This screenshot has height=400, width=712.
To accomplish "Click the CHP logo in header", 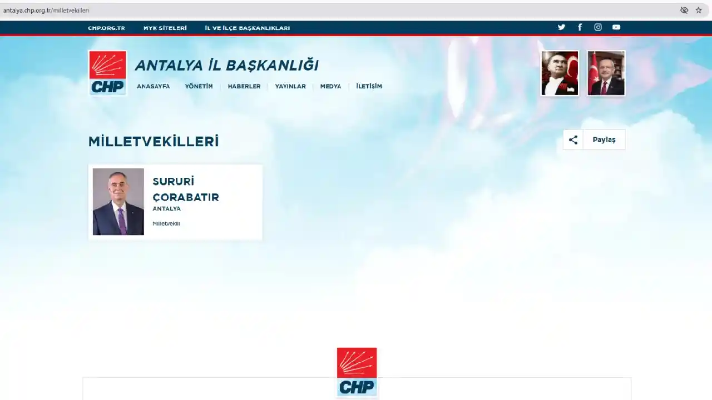I will [108, 73].
